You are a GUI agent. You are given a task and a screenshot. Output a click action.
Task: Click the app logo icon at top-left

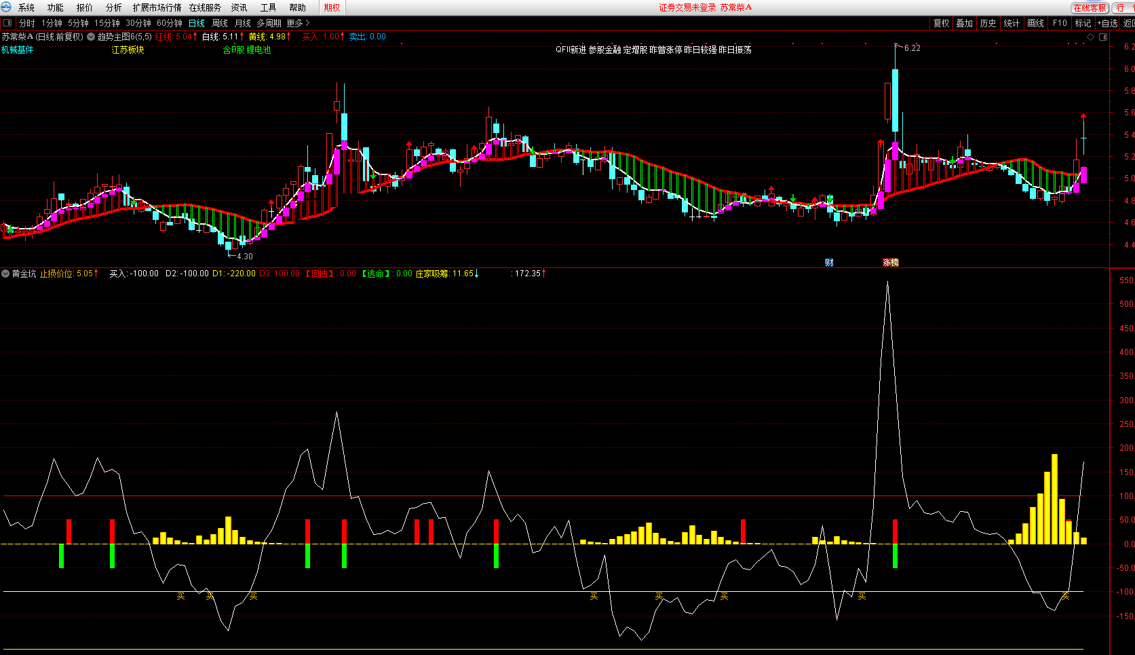tap(6, 7)
